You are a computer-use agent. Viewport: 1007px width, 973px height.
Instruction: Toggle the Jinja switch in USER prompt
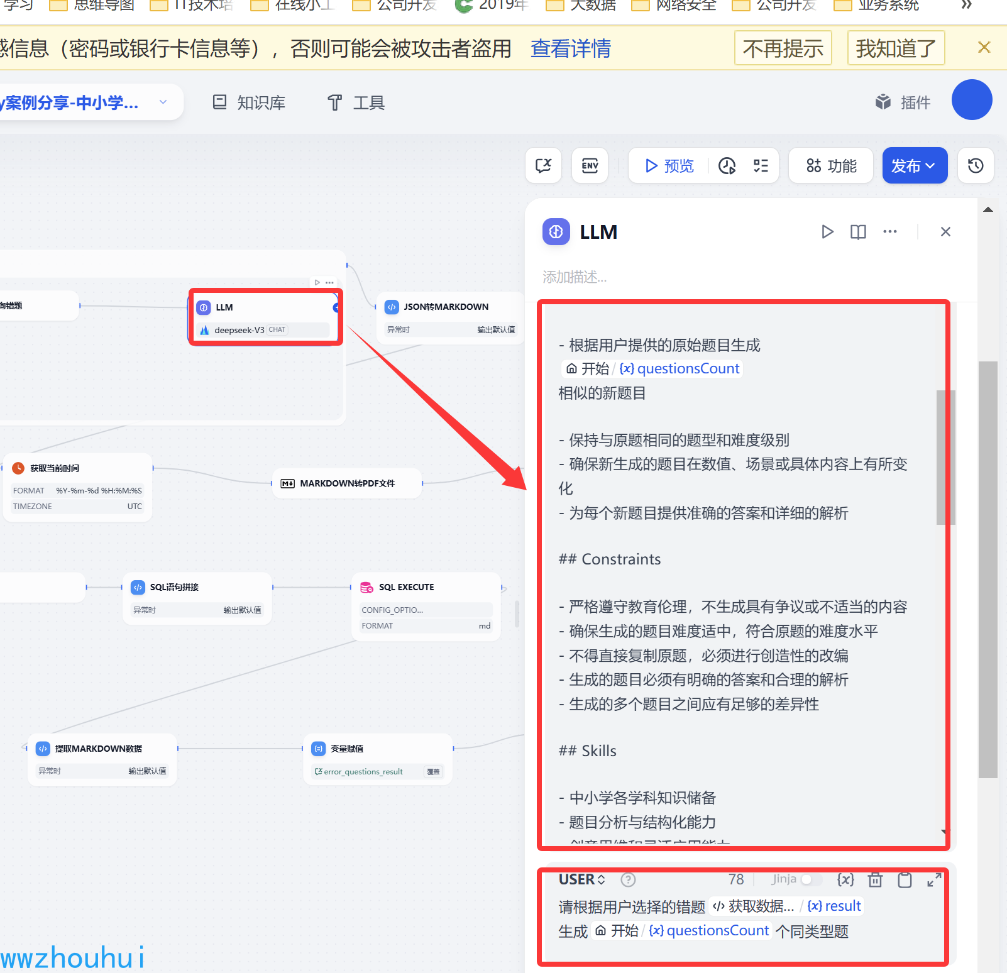coord(811,879)
